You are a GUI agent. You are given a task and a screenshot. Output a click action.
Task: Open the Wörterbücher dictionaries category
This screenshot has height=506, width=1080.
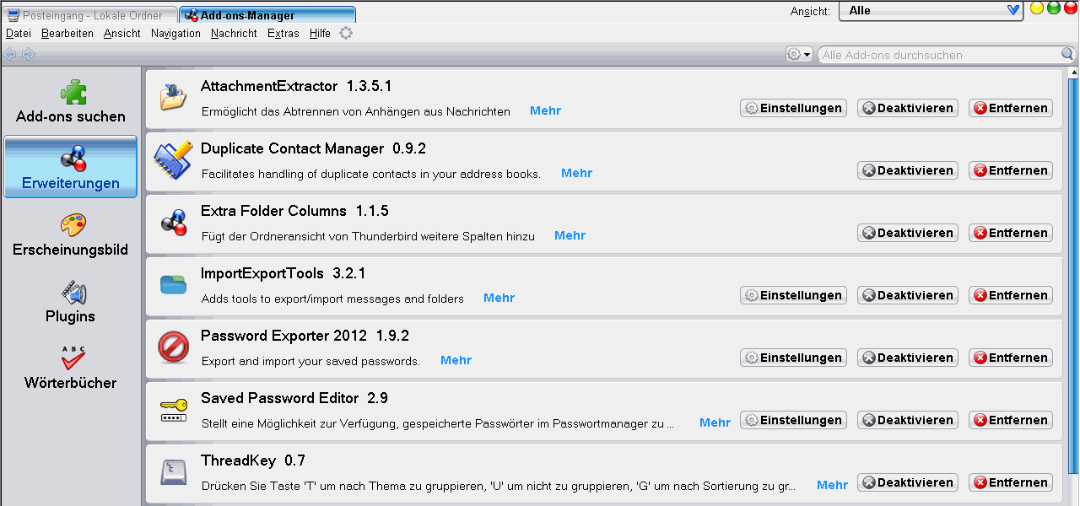tap(71, 368)
